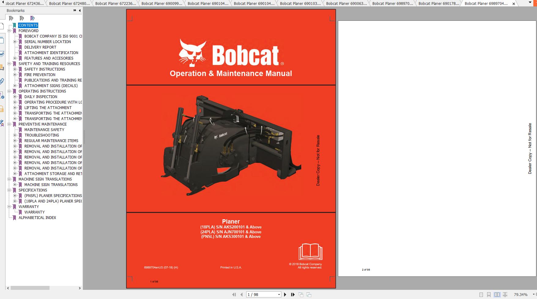Click the go to next page arrow
This screenshot has height=299, width=537.
point(285,294)
